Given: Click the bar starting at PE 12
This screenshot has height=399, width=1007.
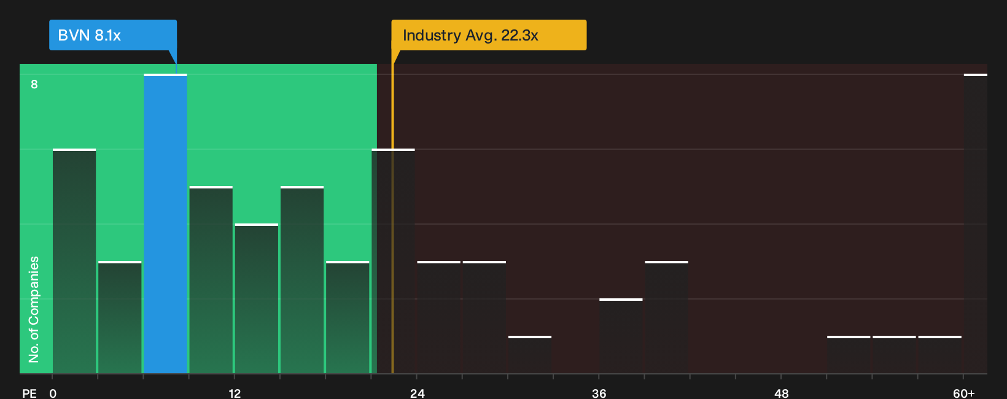Looking at the screenshot, I should point(257,299).
